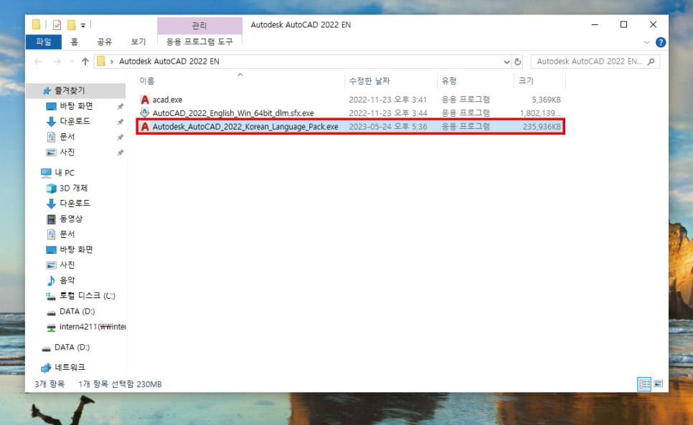Click the Korean Language Pack file icon
This screenshot has height=425, width=693.
pos(144,127)
